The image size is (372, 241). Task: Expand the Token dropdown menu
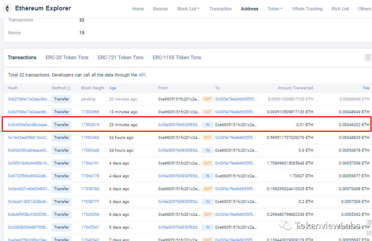point(275,9)
